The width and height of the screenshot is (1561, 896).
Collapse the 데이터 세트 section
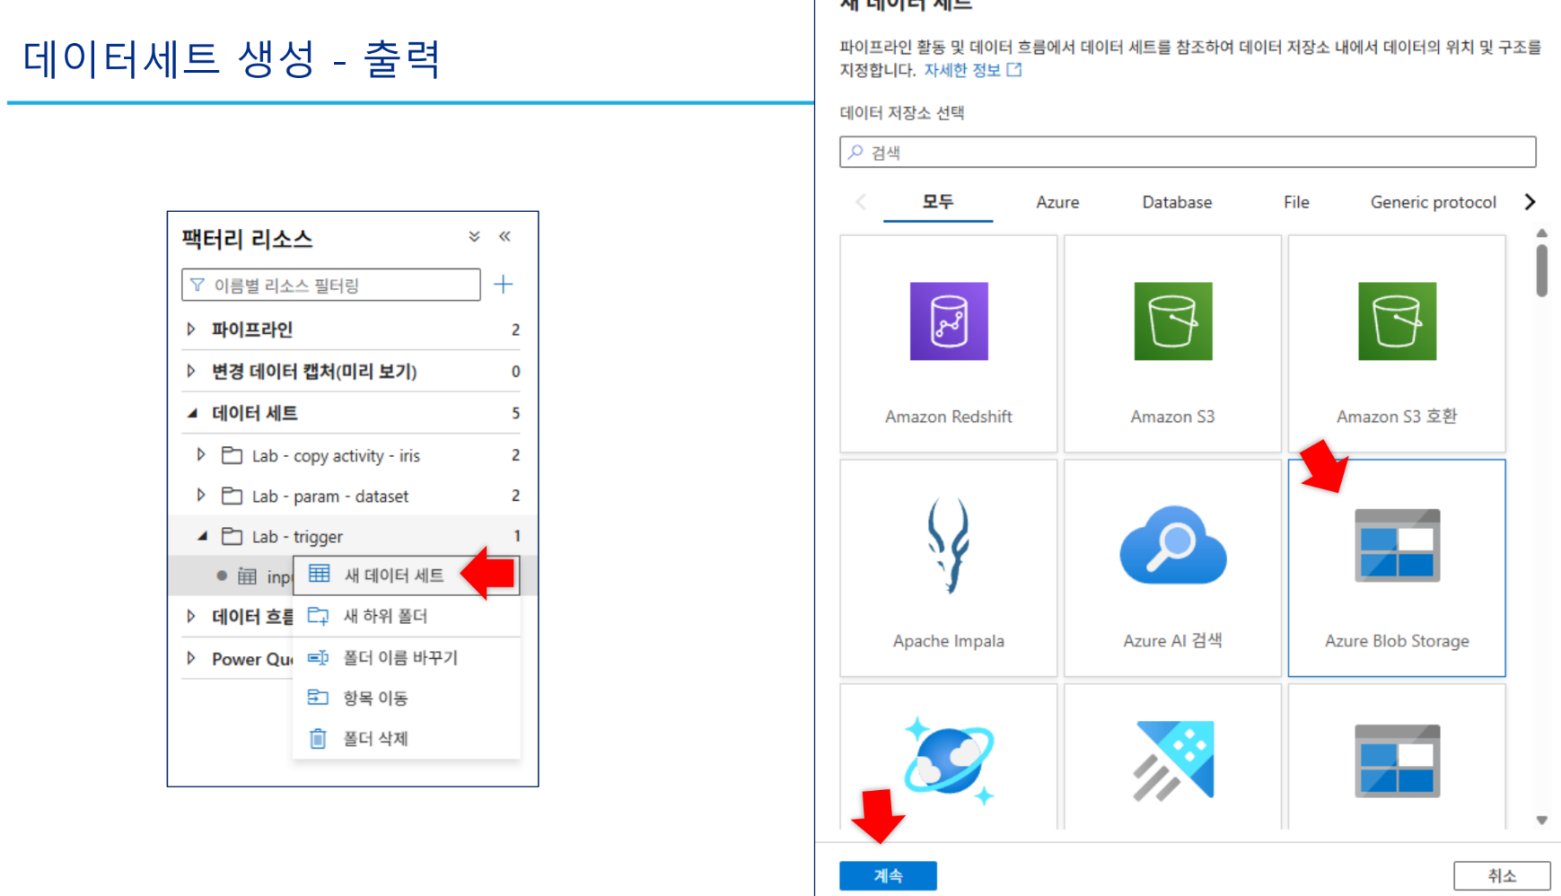pyautogui.click(x=191, y=413)
